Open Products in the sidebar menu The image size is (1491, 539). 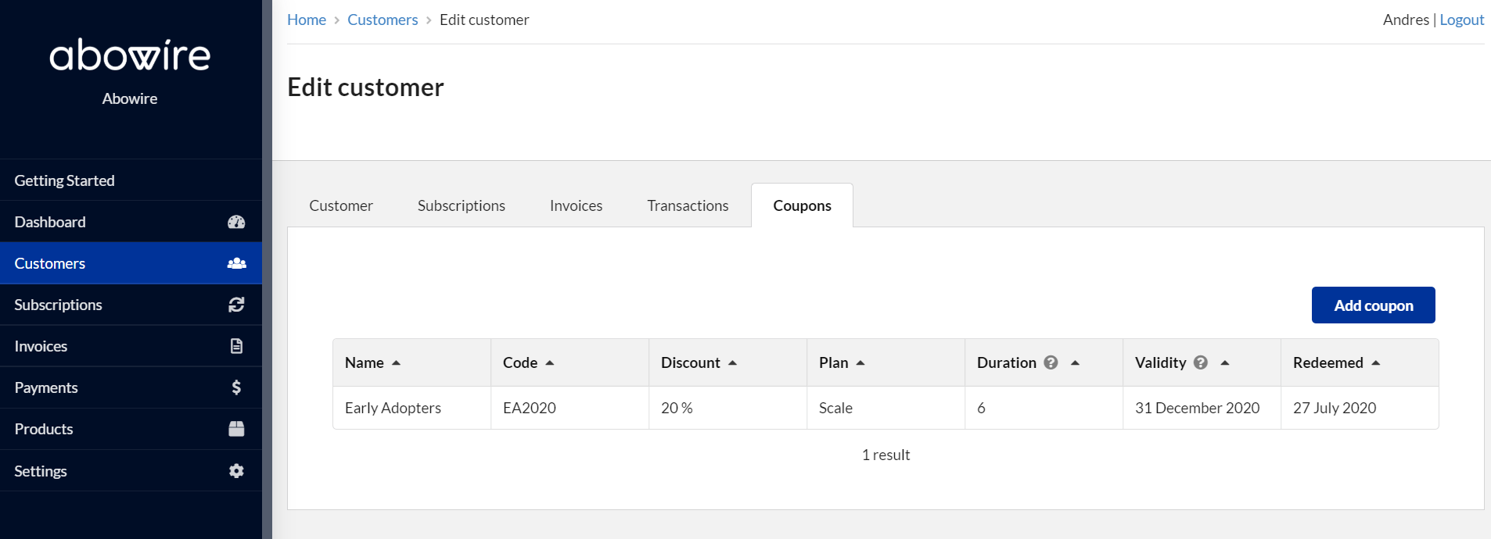[131, 429]
